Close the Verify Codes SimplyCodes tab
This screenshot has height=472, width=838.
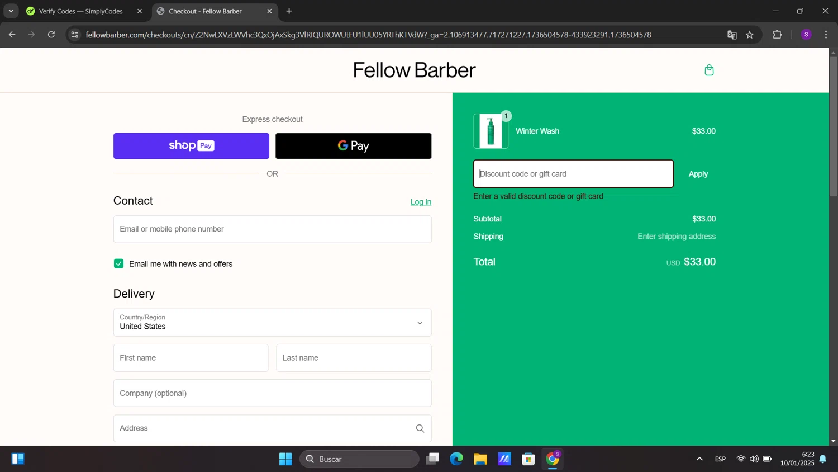pos(140,11)
